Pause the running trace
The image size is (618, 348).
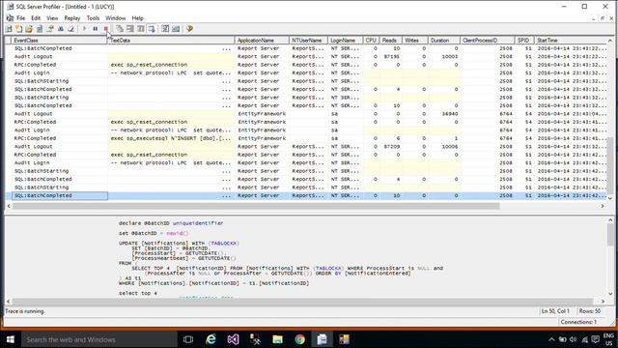(x=96, y=29)
